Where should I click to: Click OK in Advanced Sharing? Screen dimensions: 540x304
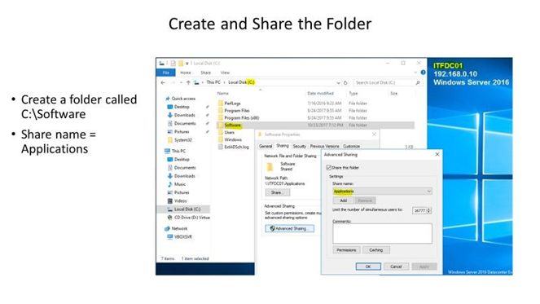pyautogui.click(x=368, y=267)
